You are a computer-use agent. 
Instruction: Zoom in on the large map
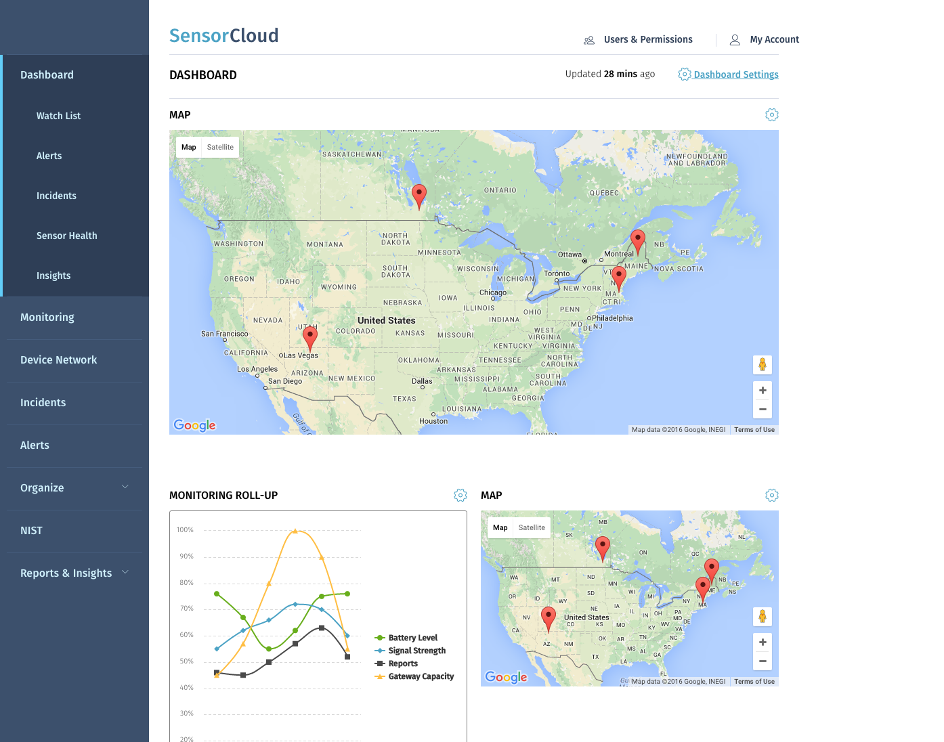point(763,391)
